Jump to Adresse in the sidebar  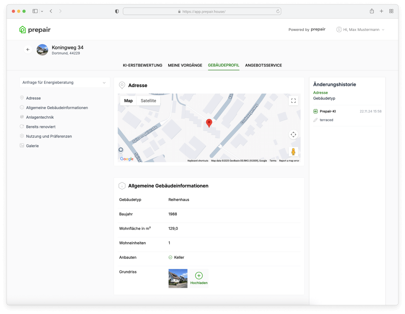(33, 98)
